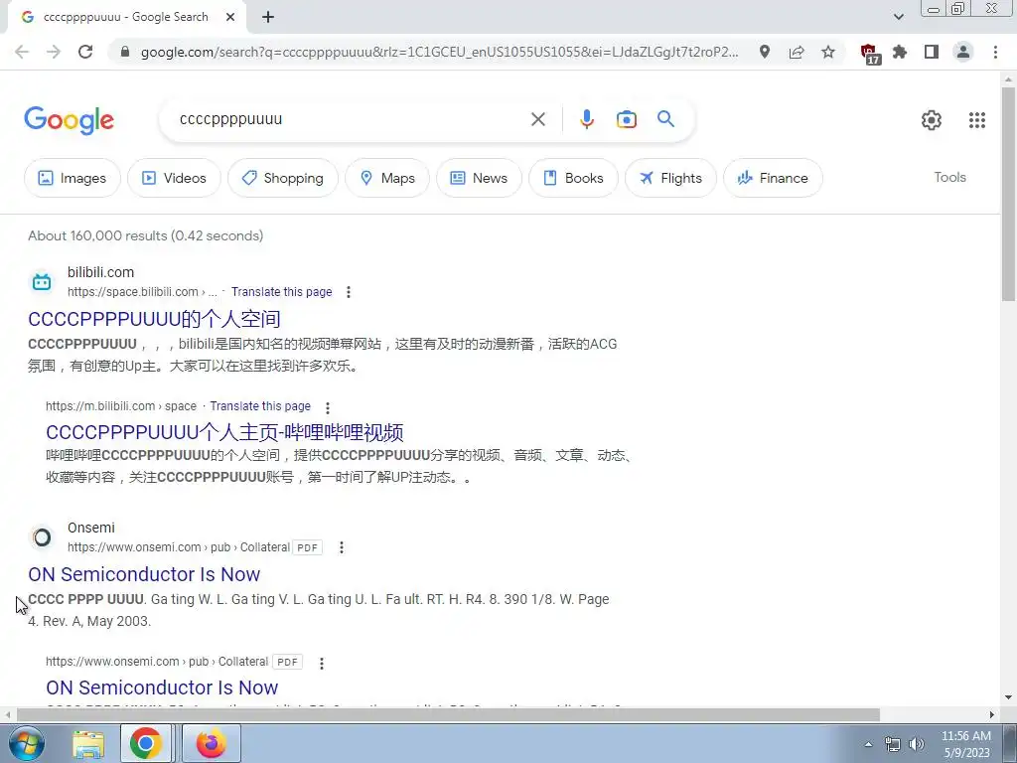The height and width of the screenshot is (763, 1017).
Task: Open second ON Semiconductor Is Now result
Action: click(162, 687)
